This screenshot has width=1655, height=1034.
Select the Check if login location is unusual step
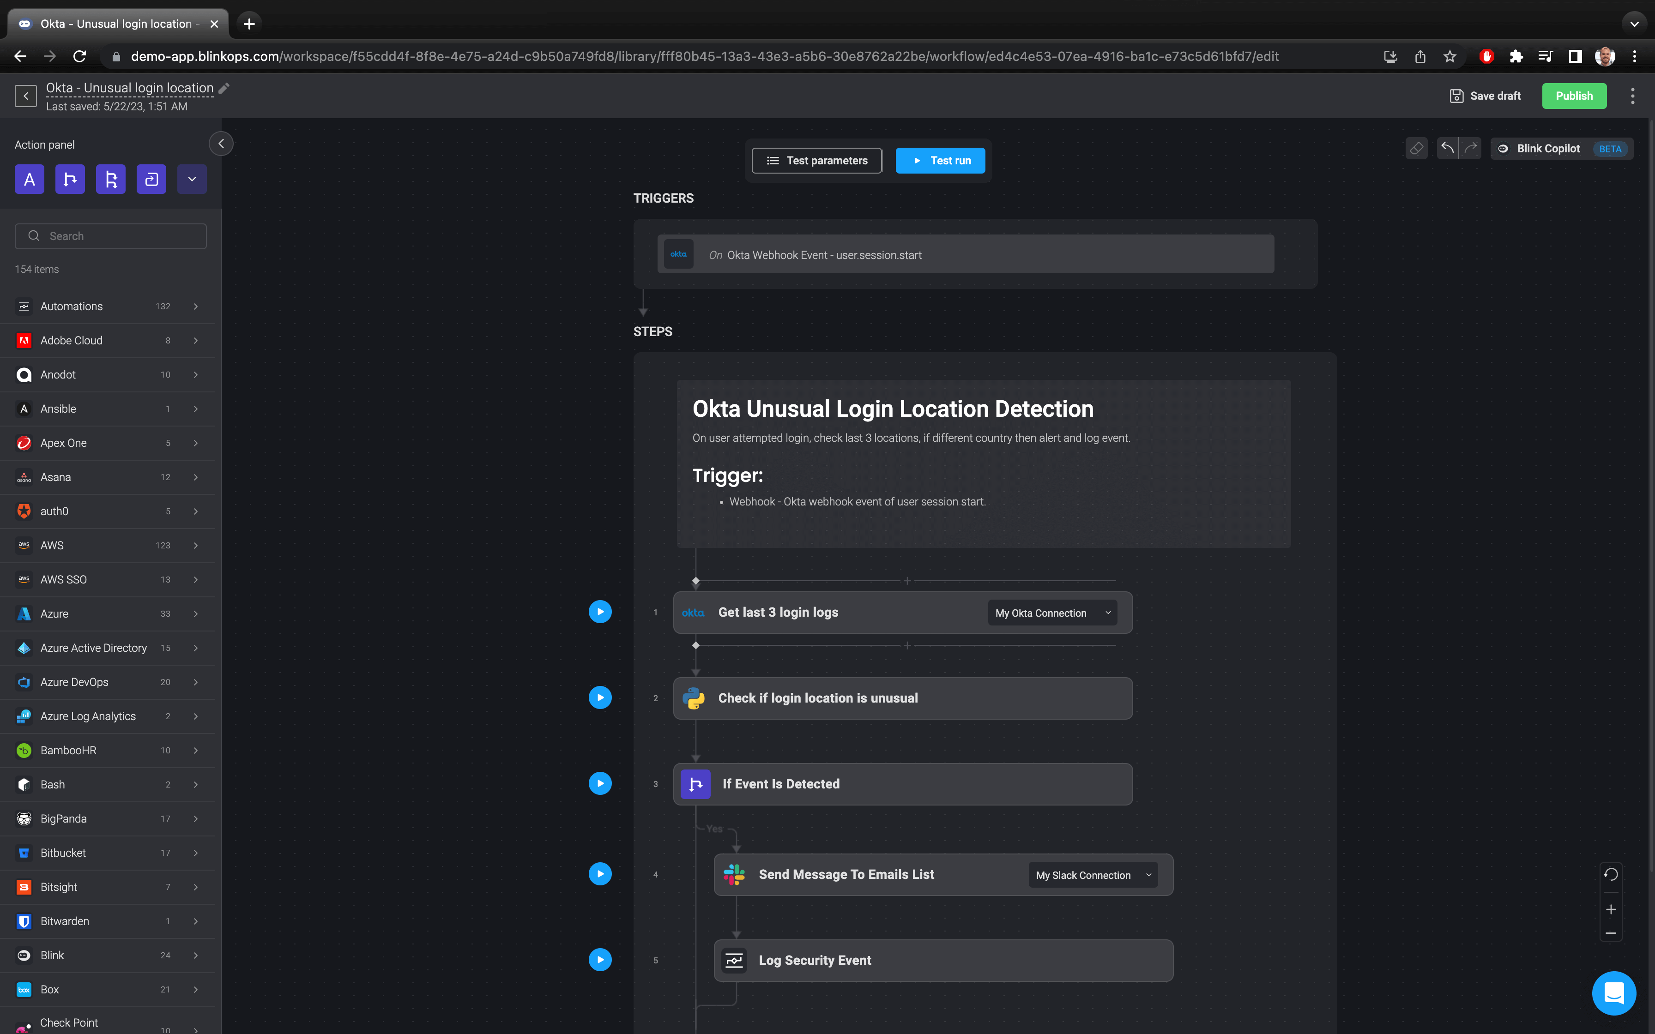coord(903,698)
